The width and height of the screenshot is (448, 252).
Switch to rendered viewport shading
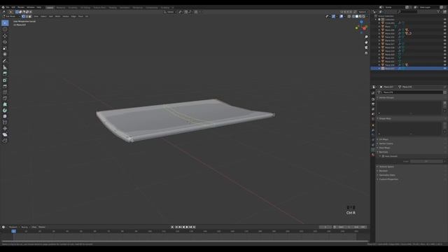pyautogui.click(x=364, y=16)
